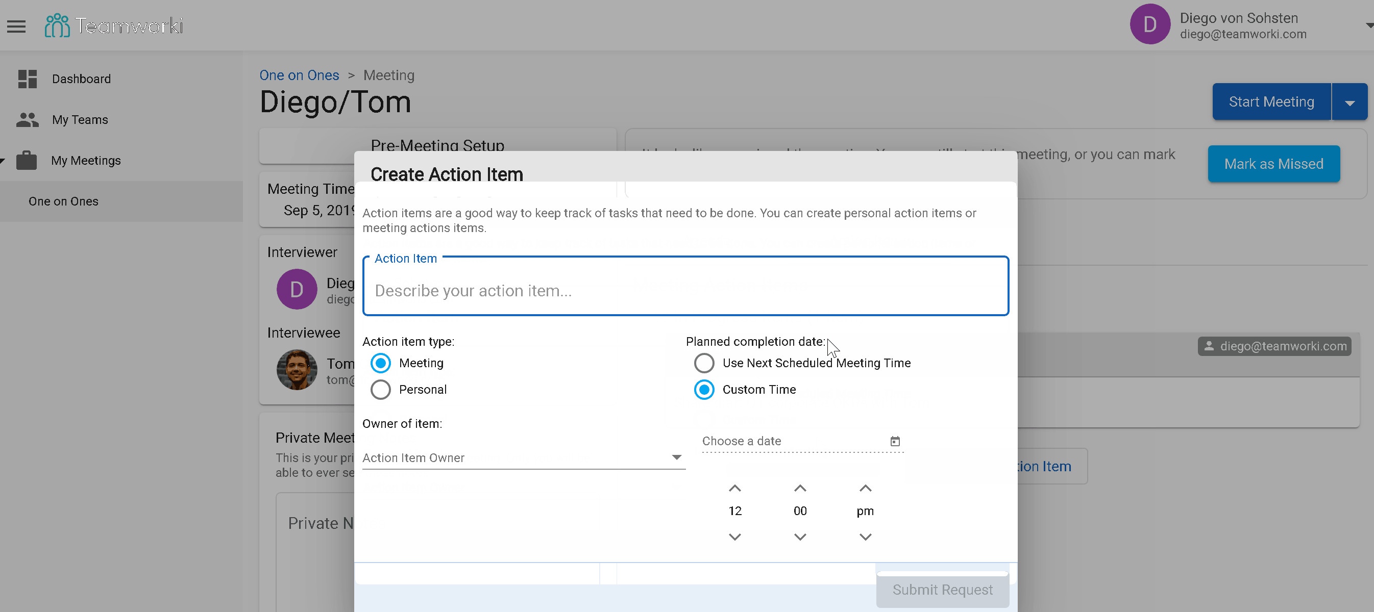
Task: Click the My Meetings briefcase icon
Action: 26,160
